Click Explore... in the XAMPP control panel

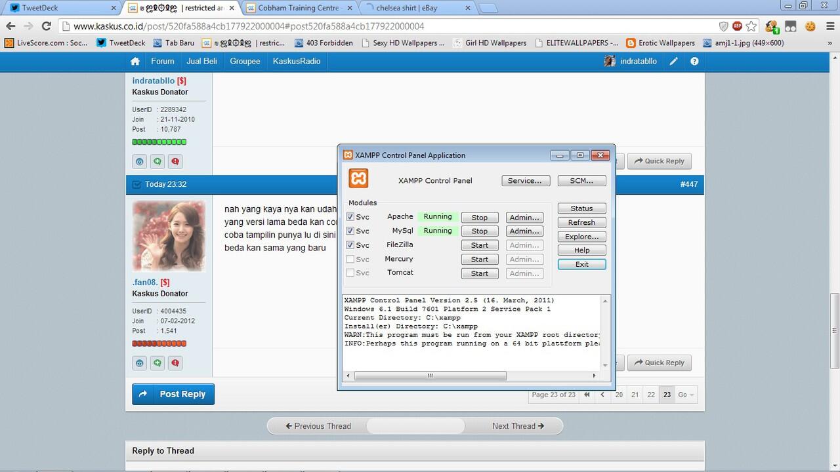581,237
